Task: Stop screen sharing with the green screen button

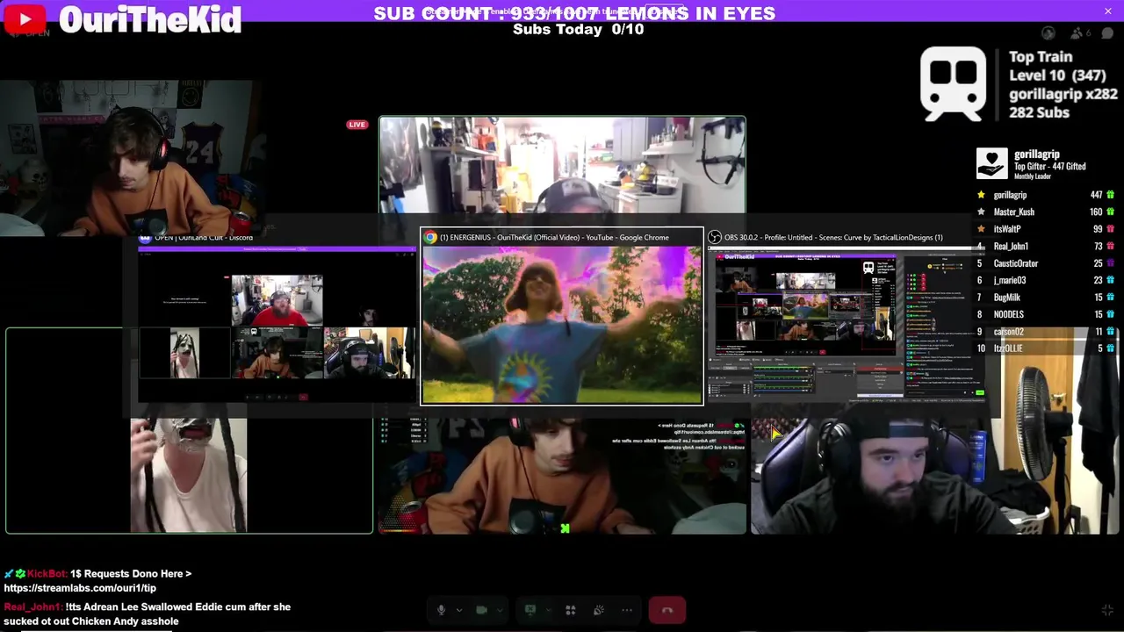Action: click(x=530, y=610)
